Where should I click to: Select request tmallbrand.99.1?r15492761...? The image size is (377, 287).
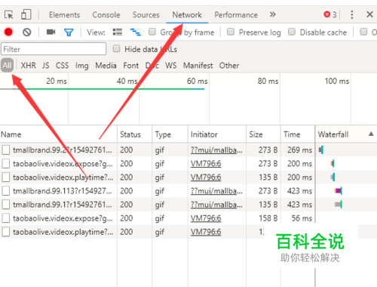62,205
